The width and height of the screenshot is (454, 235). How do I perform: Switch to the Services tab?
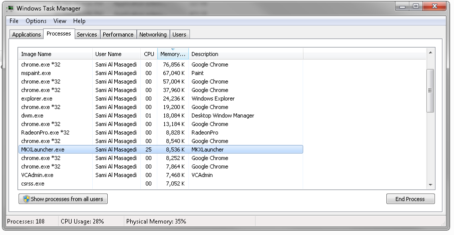(87, 34)
